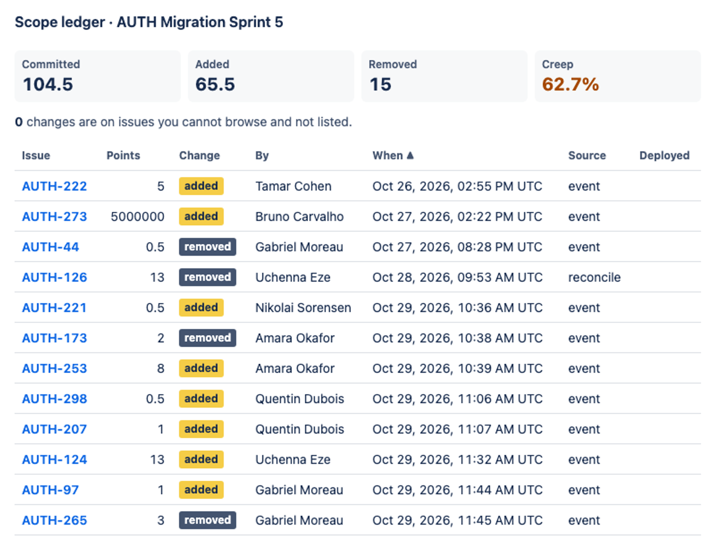Click the timestamp Oct 28, 2026, 09:53 AM UTC
Image resolution: width=715 pixels, height=536 pixels.
458,277
